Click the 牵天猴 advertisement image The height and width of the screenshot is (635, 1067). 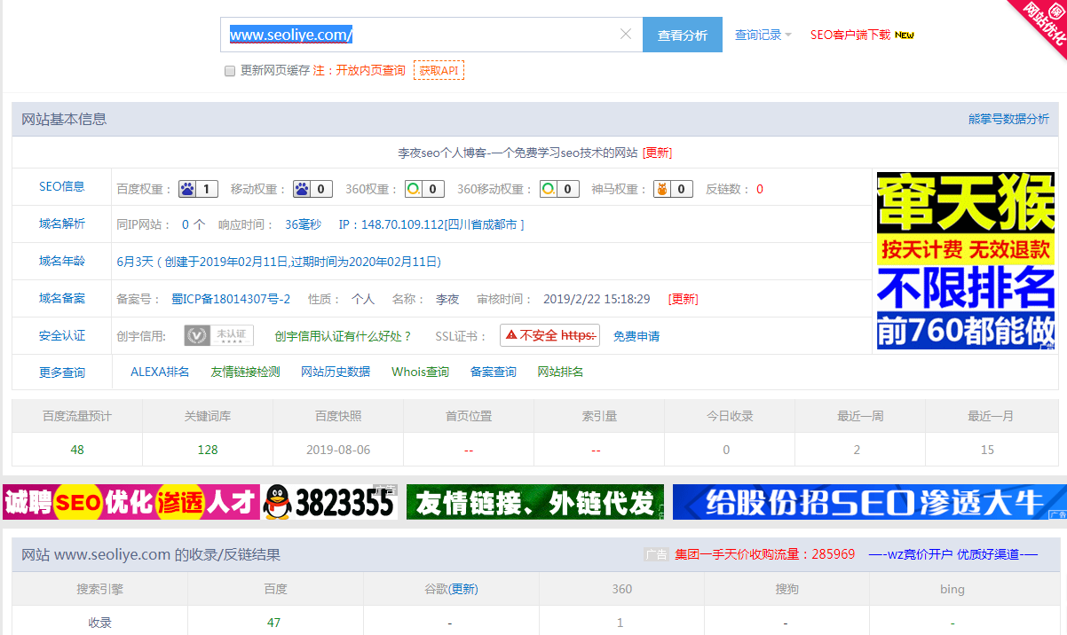click(966, 261)
